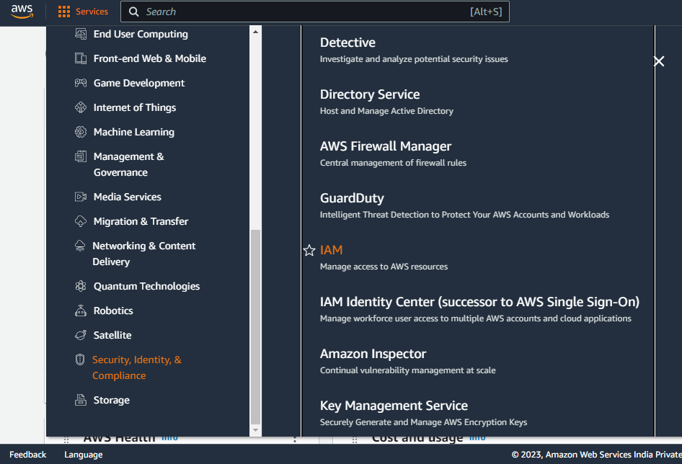The width and height of the screenshot is (682, 464).
Task: Select Media Services category
Action: (127, 197)
